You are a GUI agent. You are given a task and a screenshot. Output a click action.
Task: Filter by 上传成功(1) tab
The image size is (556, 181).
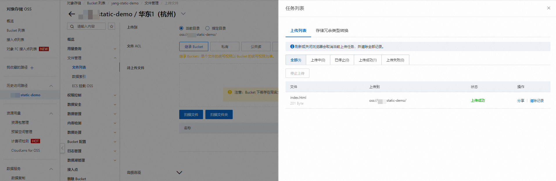(368, 60)
